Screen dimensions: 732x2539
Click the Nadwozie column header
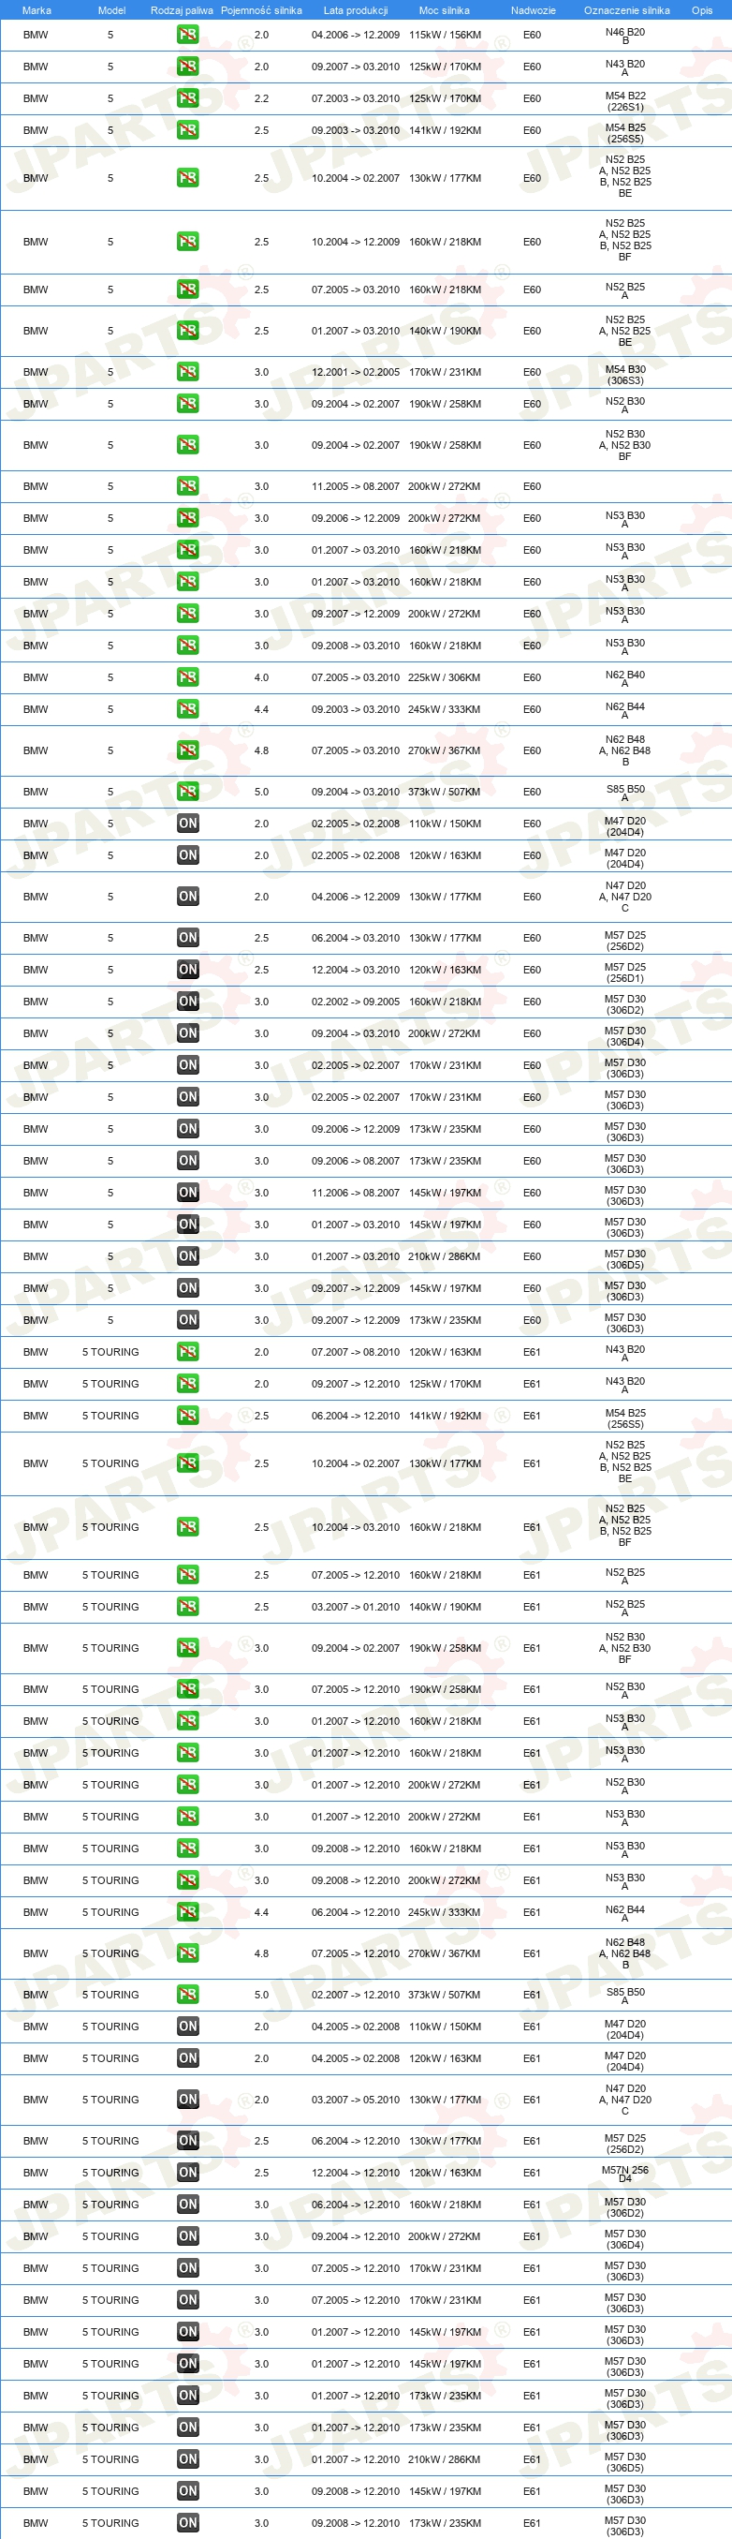pyautogui.click(x=533, y=10)
